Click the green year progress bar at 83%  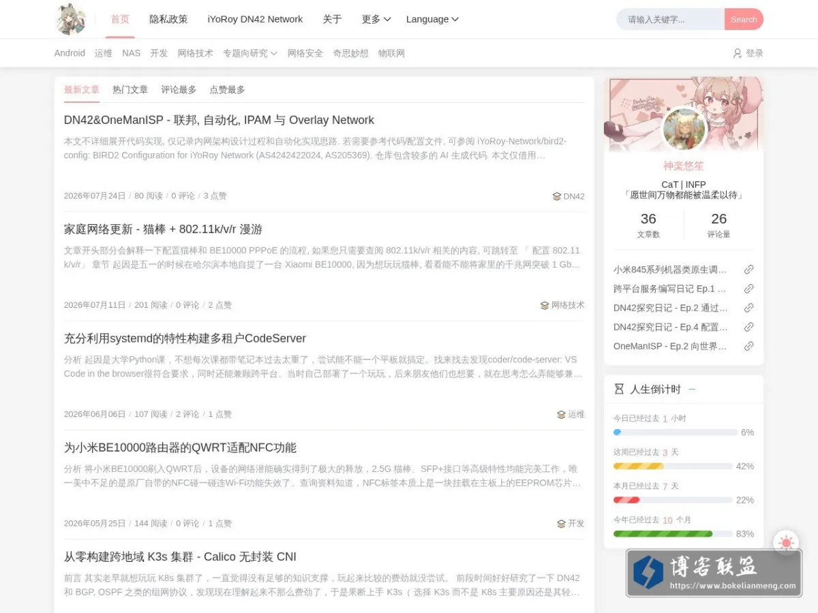click(x=673, y=534)
